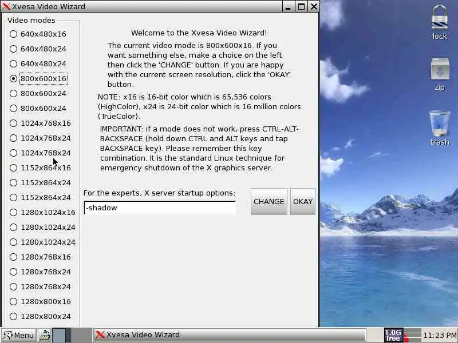Close the Xvesa Video Wizard window
The height and width of the screenshot is (343, 458).
[314, 6]
